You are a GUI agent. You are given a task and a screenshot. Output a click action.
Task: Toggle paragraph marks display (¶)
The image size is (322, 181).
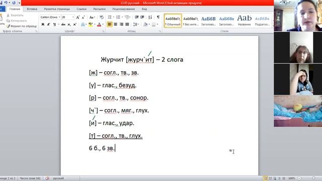[x=158, y=17]
